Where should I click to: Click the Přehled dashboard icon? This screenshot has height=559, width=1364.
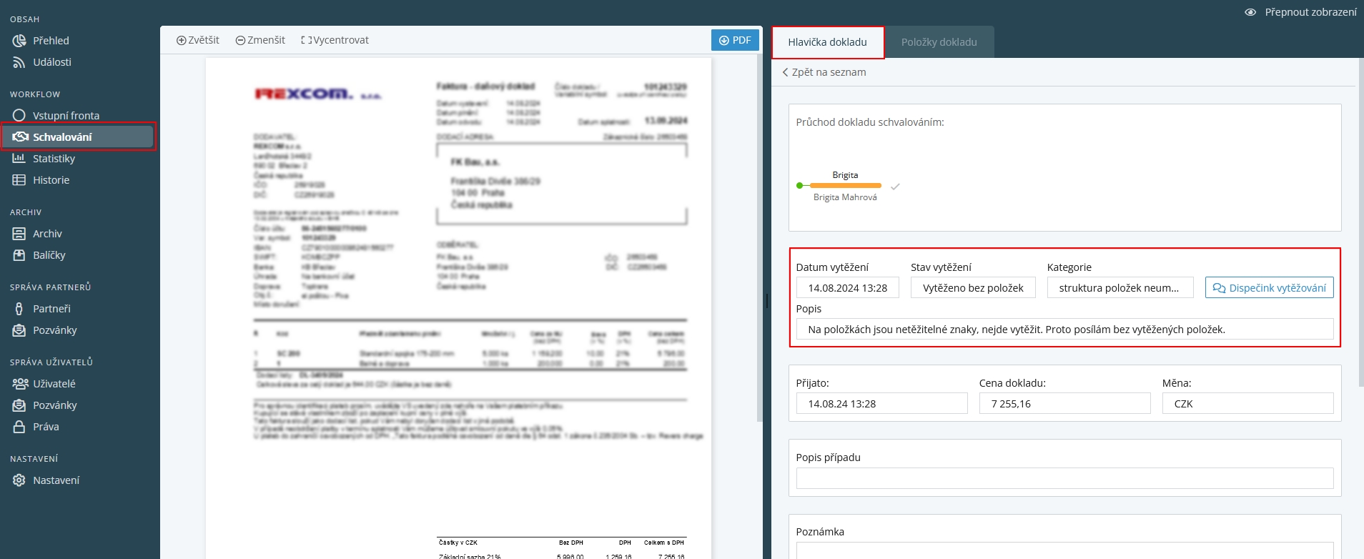tap(19, 41)
